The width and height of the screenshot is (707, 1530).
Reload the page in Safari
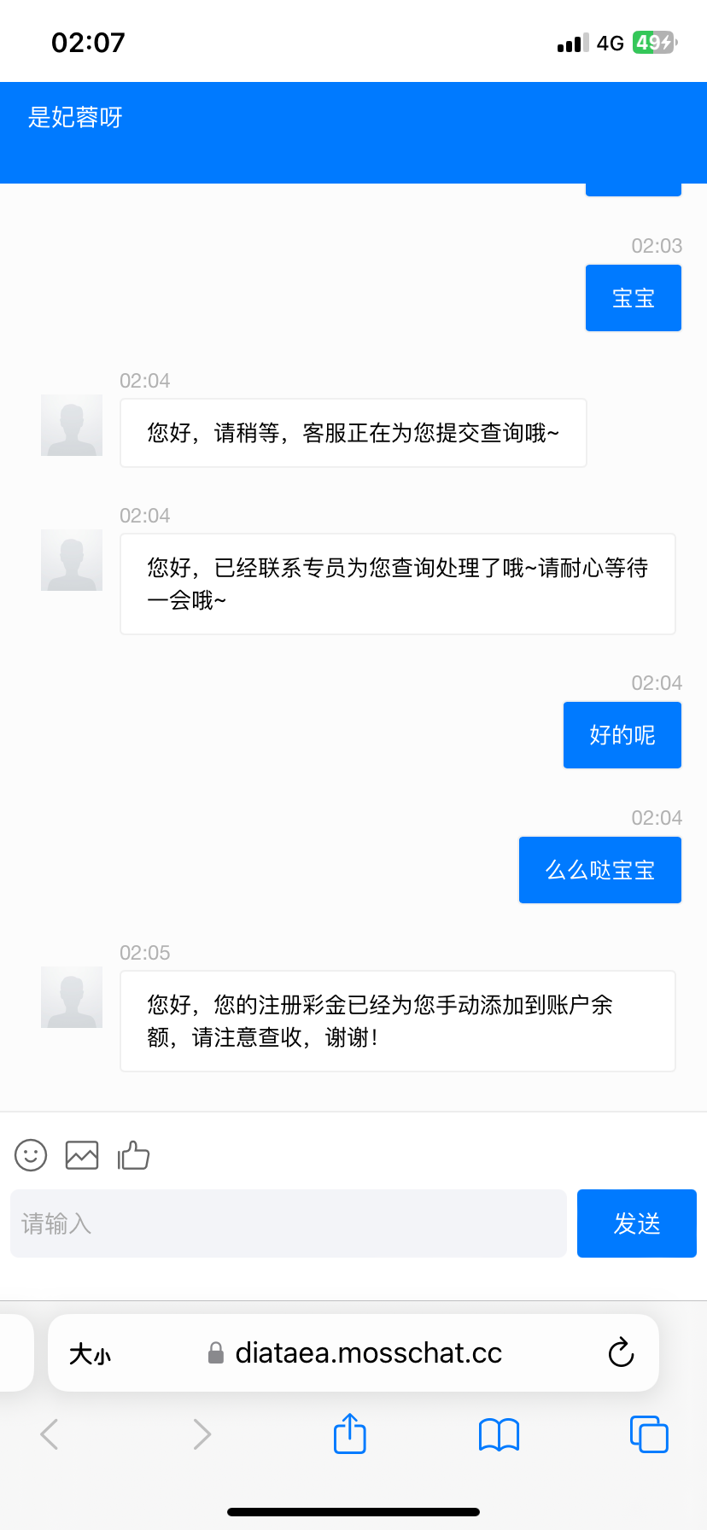621,1352
